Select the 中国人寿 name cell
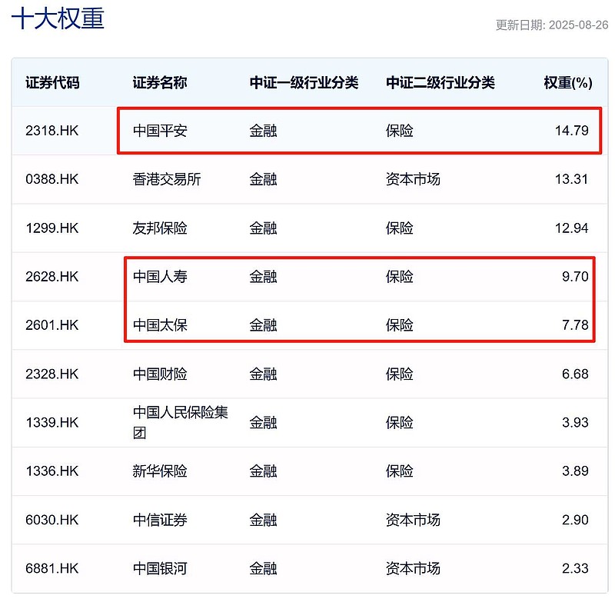Image resolution: width=615 pixels, height=602 pixels. tap(160, 277)
